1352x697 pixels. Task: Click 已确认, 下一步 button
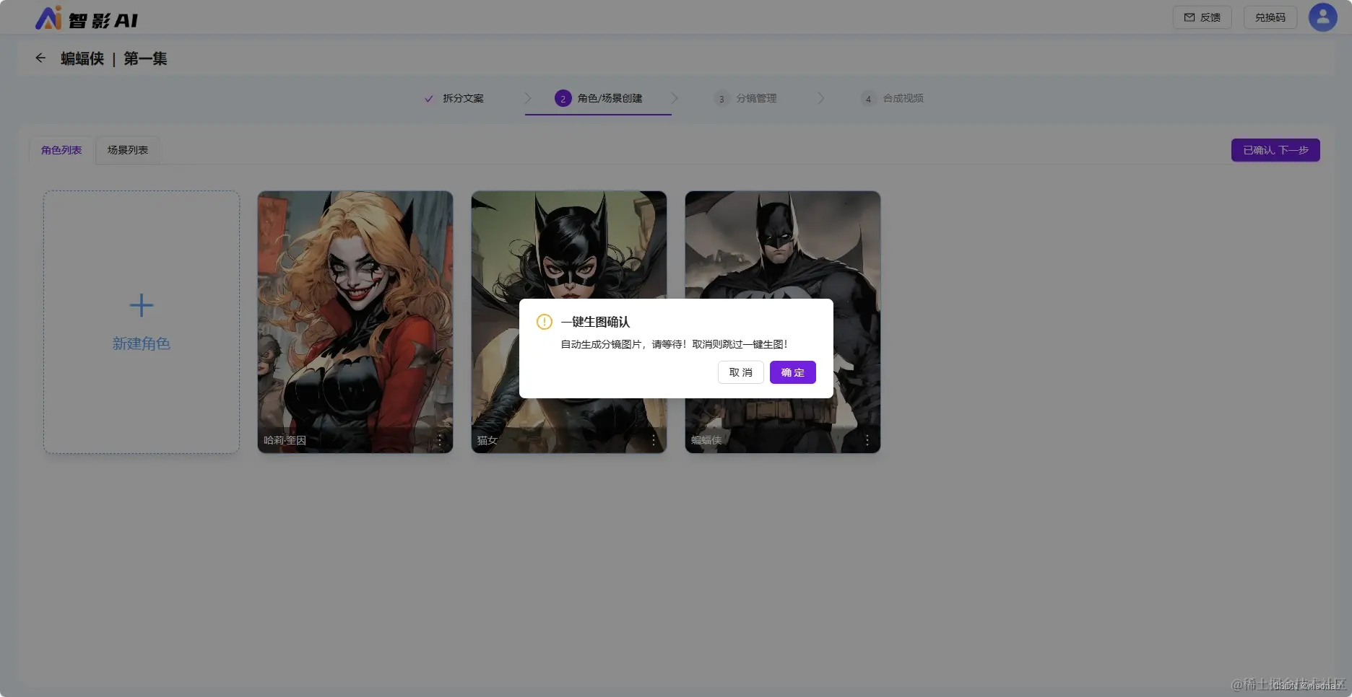pos(1275,150)
